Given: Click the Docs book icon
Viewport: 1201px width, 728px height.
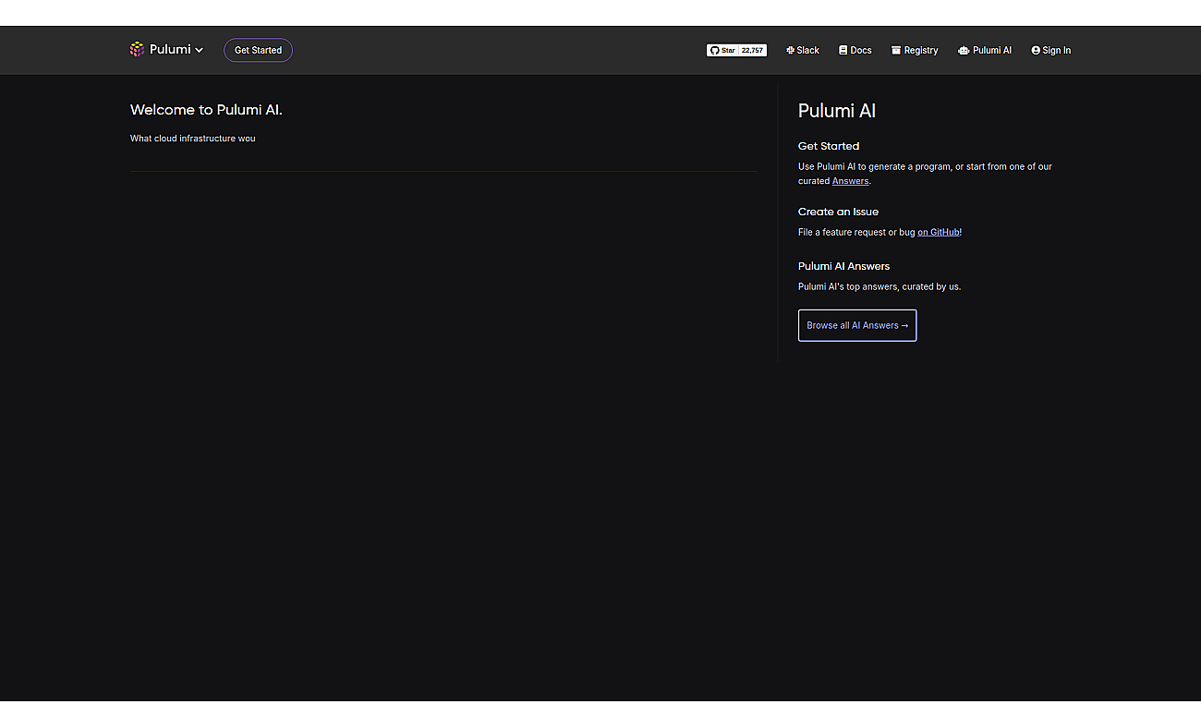Looking at the screenshot, I should 843,50.
